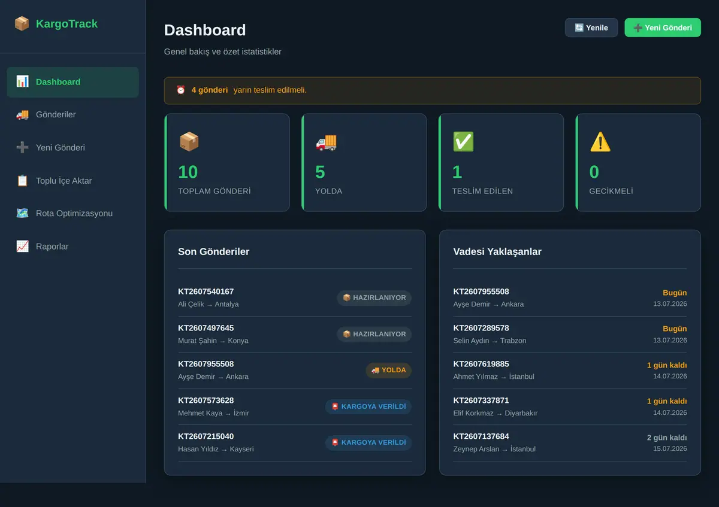Image resolution: width=719 pixels, height=507 pixels.
Task: Click tracking number KT2607540167
Action: click(206, 292)
